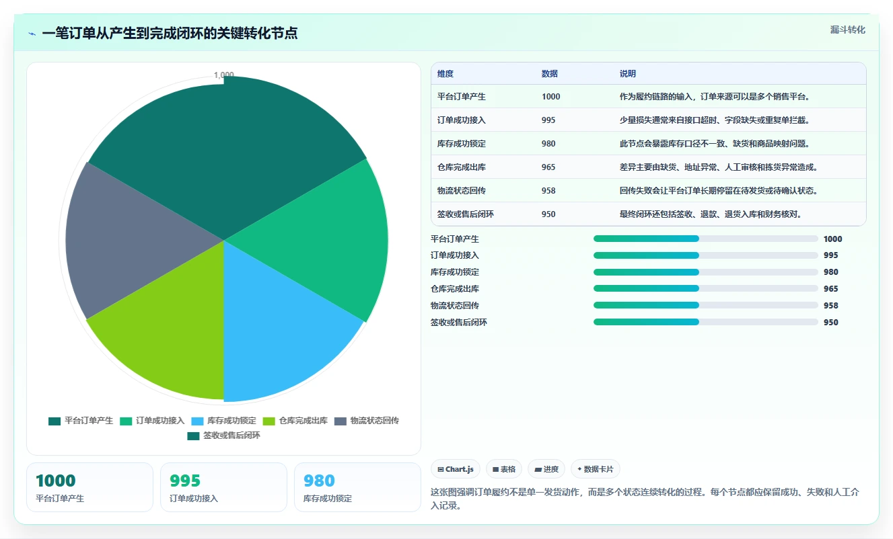Click the 1,000 label above the pie
This screenshot has width=893, height=539.
223,75
